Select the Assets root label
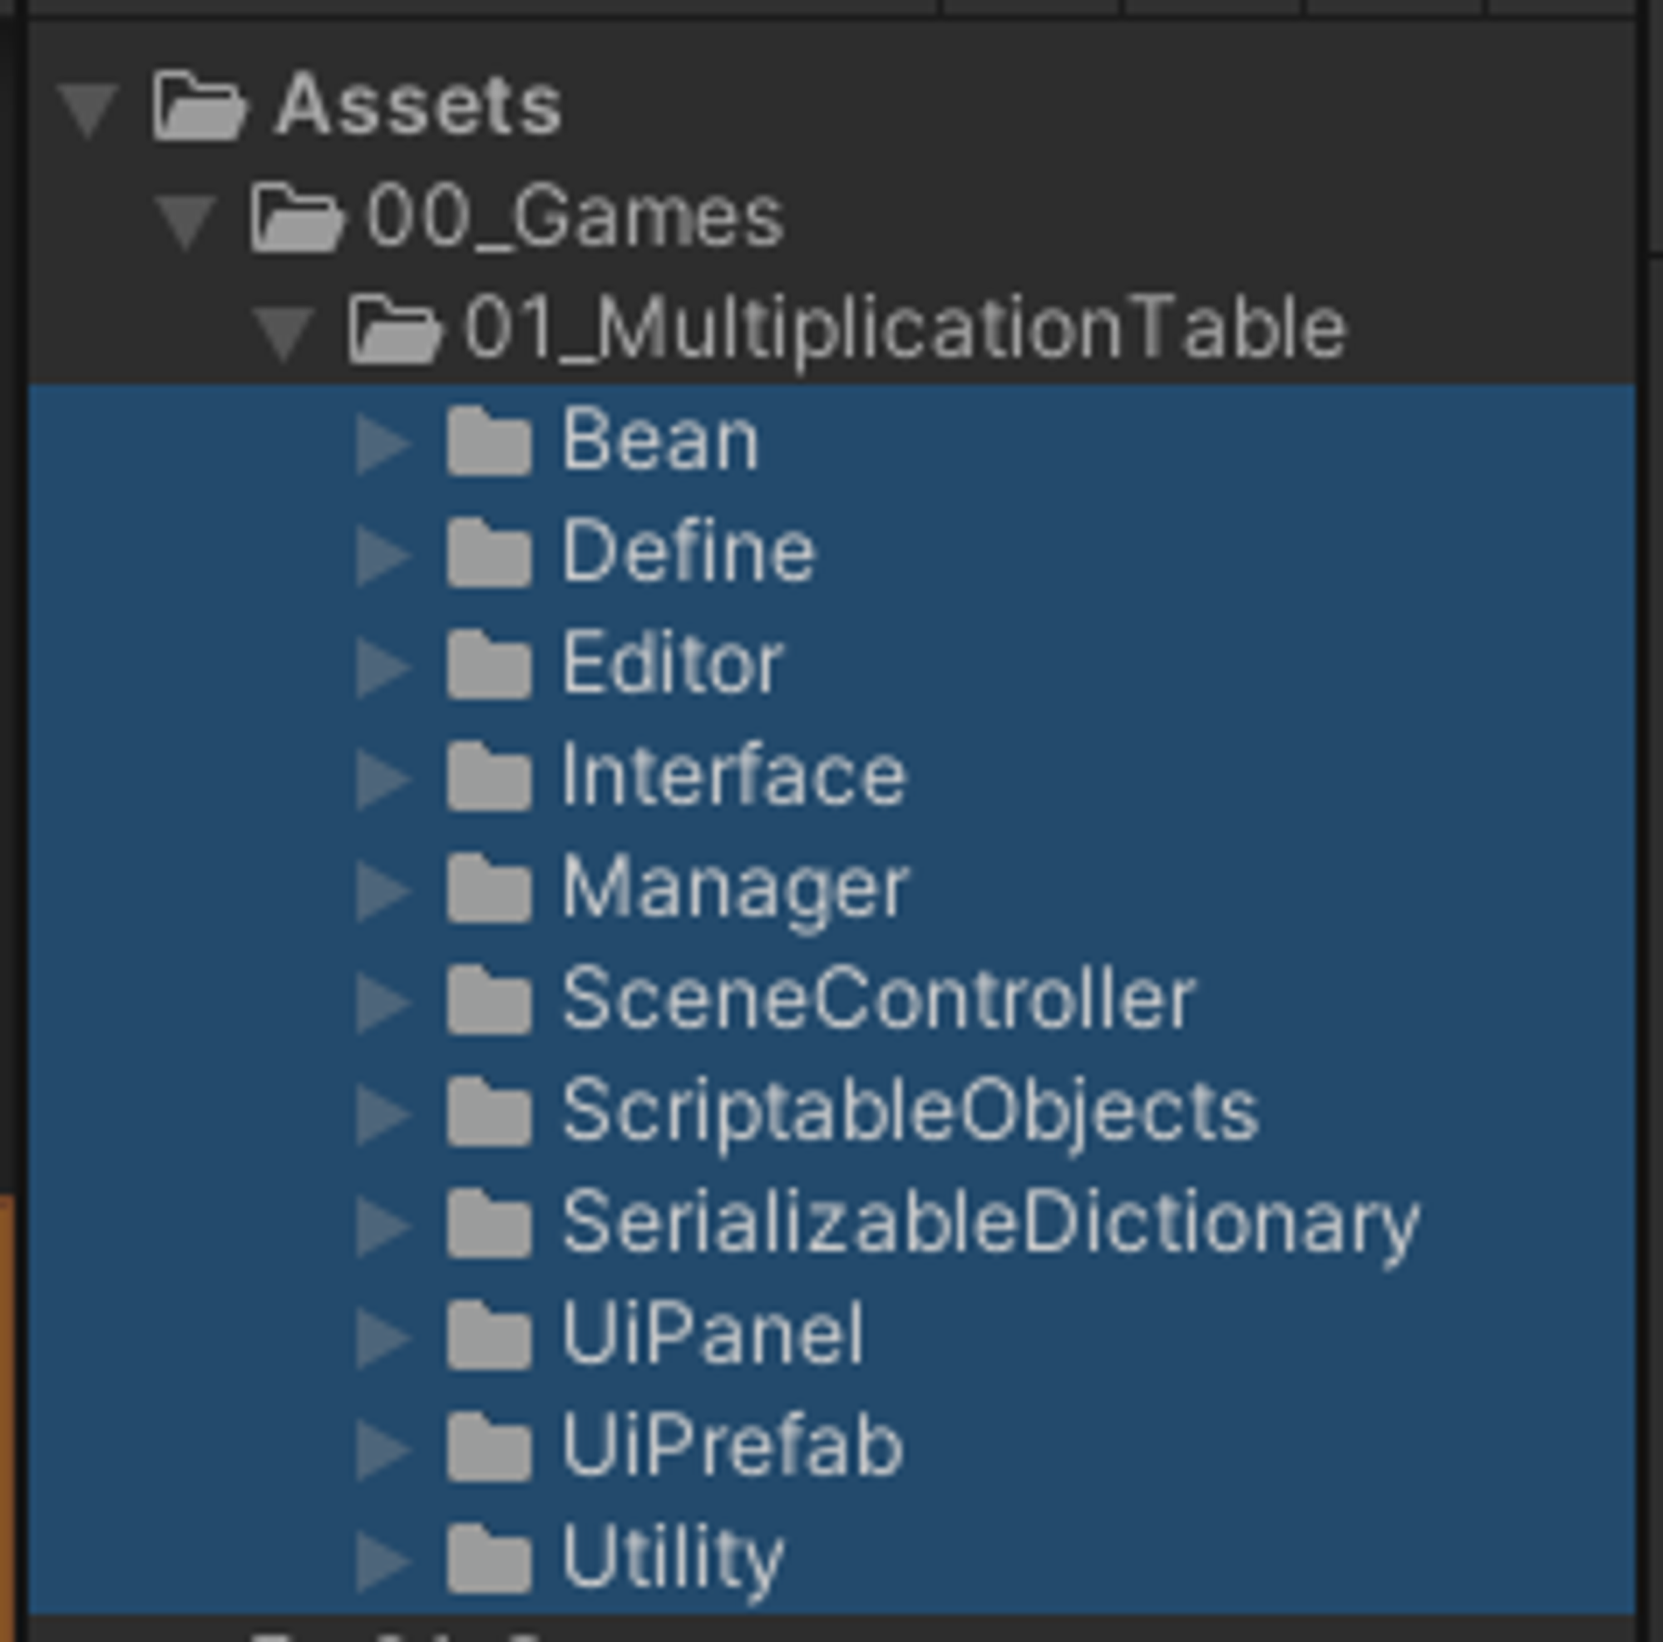Screen dimensions: 1663x1642 point(419,106)
